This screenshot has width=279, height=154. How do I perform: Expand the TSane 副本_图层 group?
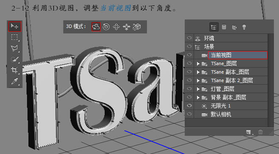pos(198,72)
